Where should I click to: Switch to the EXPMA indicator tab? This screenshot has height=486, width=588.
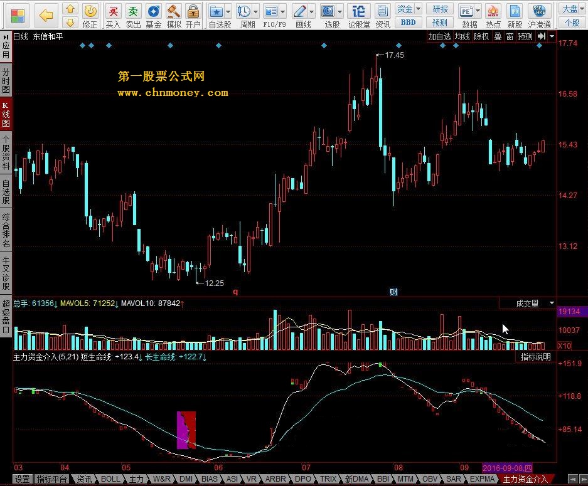tap(482, 479)
